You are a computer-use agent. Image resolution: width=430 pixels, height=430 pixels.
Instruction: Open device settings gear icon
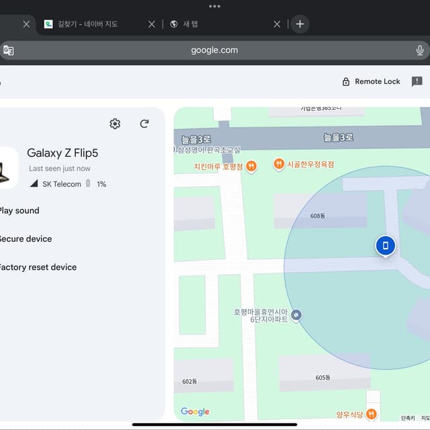tap(115, 124)
